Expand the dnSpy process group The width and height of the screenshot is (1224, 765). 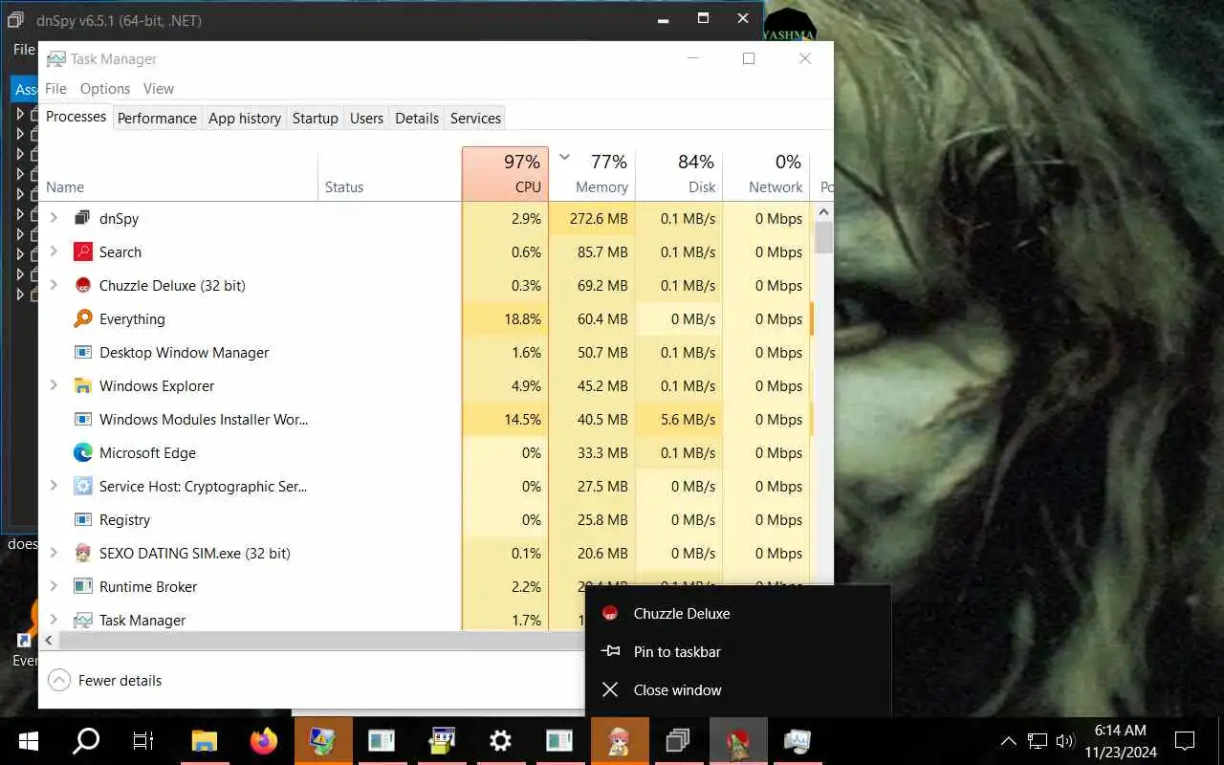coord(54,218)
